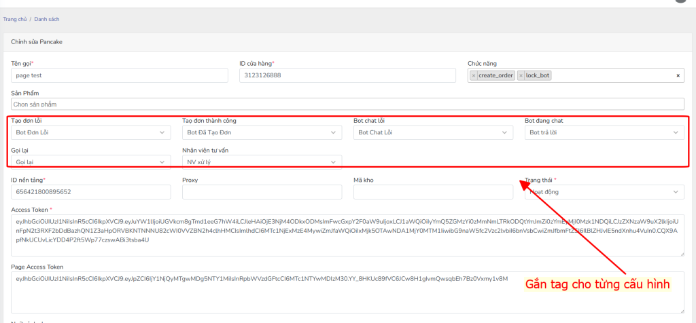Clear all tags in Chức năng field
Image resolution: width=696 pixels, height=323 pixels.
(x=678, y=75)
